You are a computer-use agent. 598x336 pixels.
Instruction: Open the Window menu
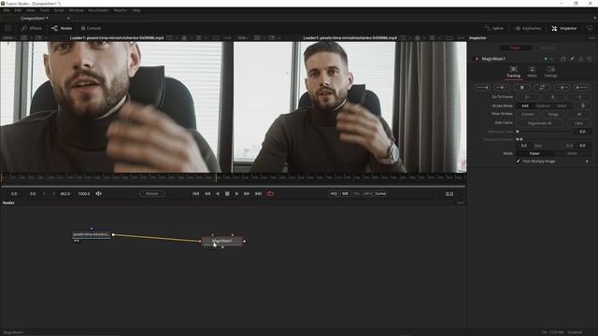76,10
